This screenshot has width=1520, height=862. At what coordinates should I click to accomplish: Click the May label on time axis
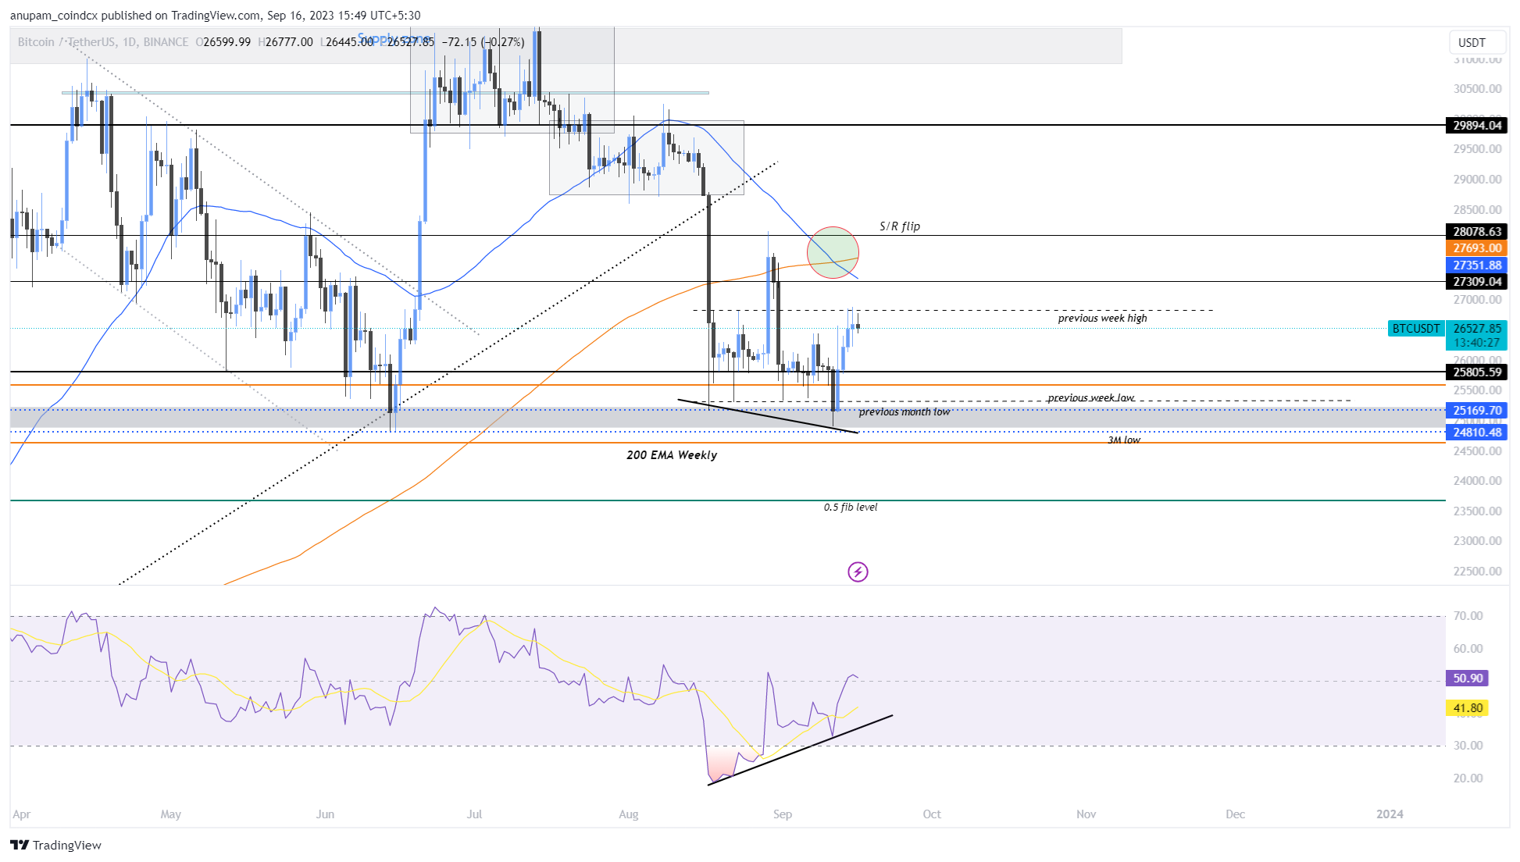170,814
